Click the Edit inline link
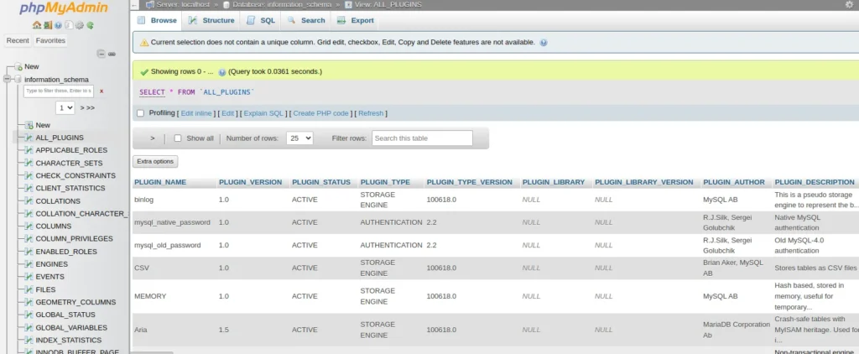 tap(196, 113)
